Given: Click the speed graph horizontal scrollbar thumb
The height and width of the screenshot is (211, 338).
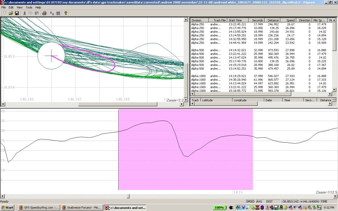Looking at the screenshot, I should (x=128, y=196).
